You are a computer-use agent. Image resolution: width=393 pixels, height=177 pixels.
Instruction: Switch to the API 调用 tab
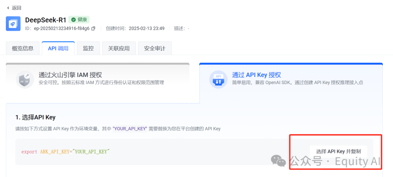(58, 49)
